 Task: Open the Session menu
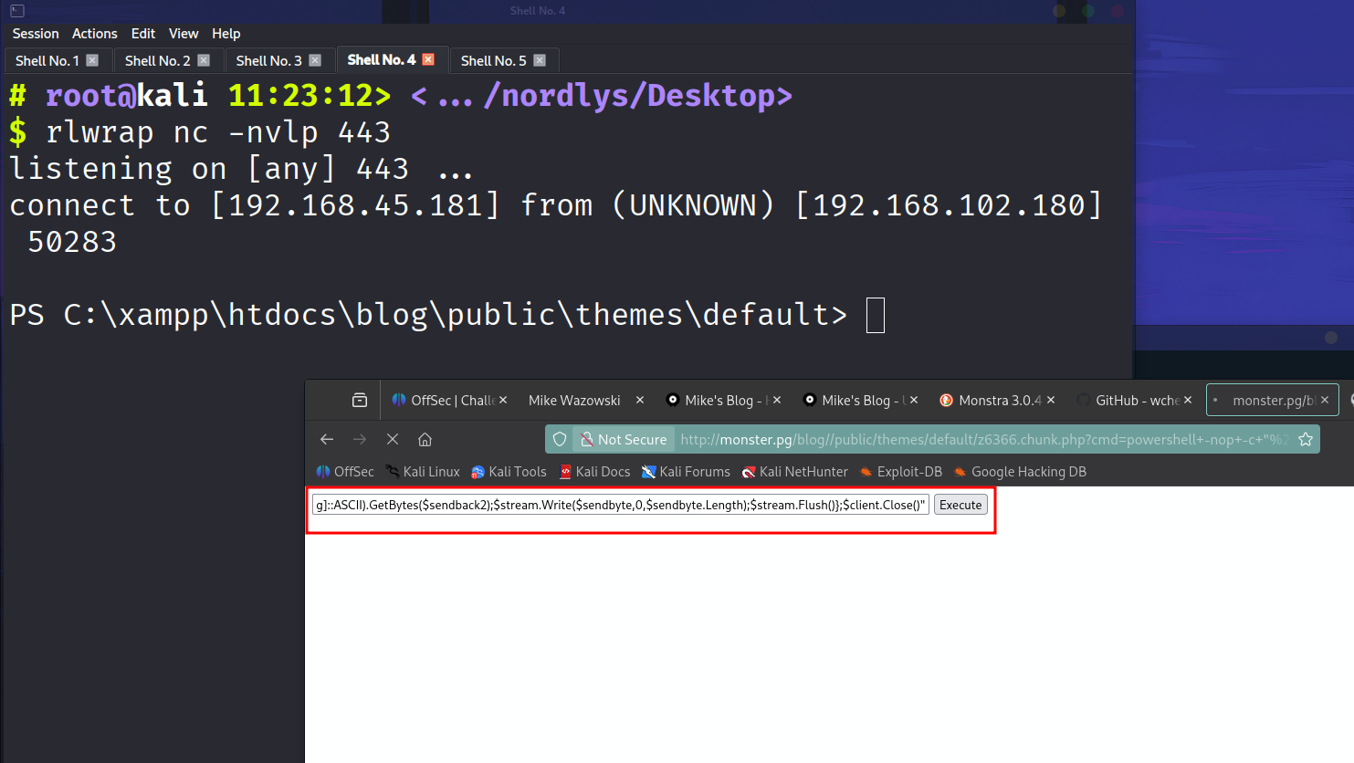(x=36, y=34)
